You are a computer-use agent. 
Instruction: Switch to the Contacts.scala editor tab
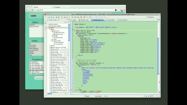(x=84, y=20)
